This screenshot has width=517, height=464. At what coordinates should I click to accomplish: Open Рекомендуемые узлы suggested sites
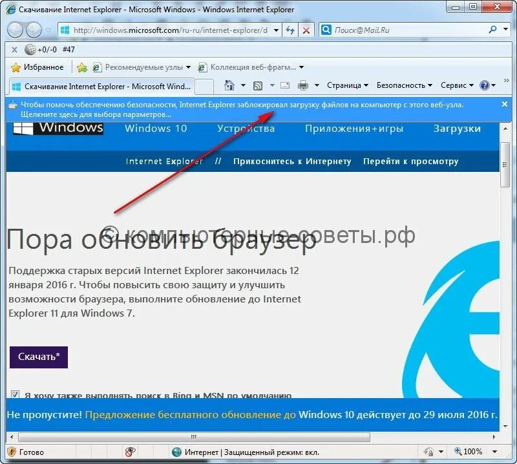[142, 67]
